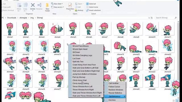The height and width of the screenshot is (102, 182).
Task: Select the shime34 image file
Action: pyautogui.click(x=10, y=82)
